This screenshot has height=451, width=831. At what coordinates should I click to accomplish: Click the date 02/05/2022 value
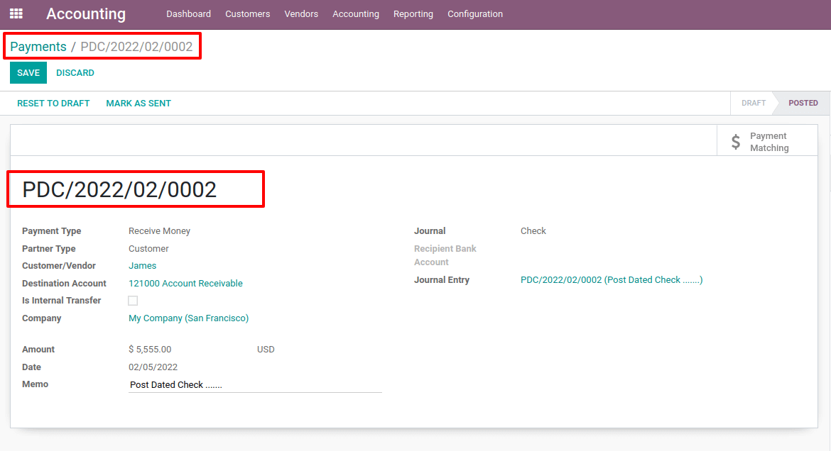click(153, 367)
